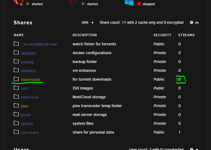
Task: Click the downloads folder icon
Action: click(x=16, y=79)
